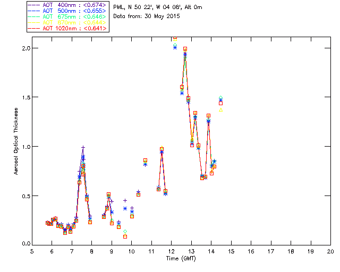The width and height of the screenshot is (340, 272).
Task: Select the purple dashed line sample for 400nm
Action: coord(34,5)
